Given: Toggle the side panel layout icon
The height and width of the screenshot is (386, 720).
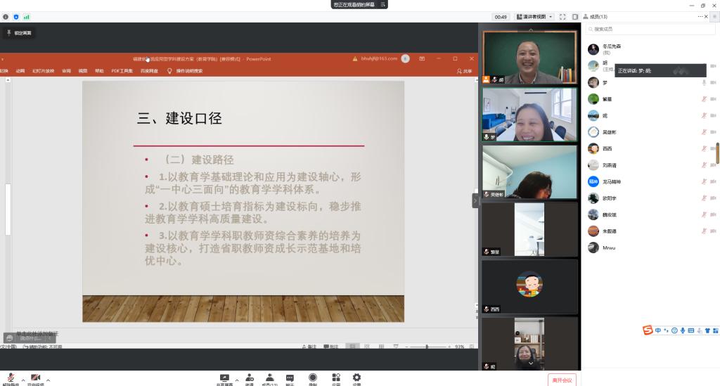Looking at the screenshot, I should coord(575,17).
